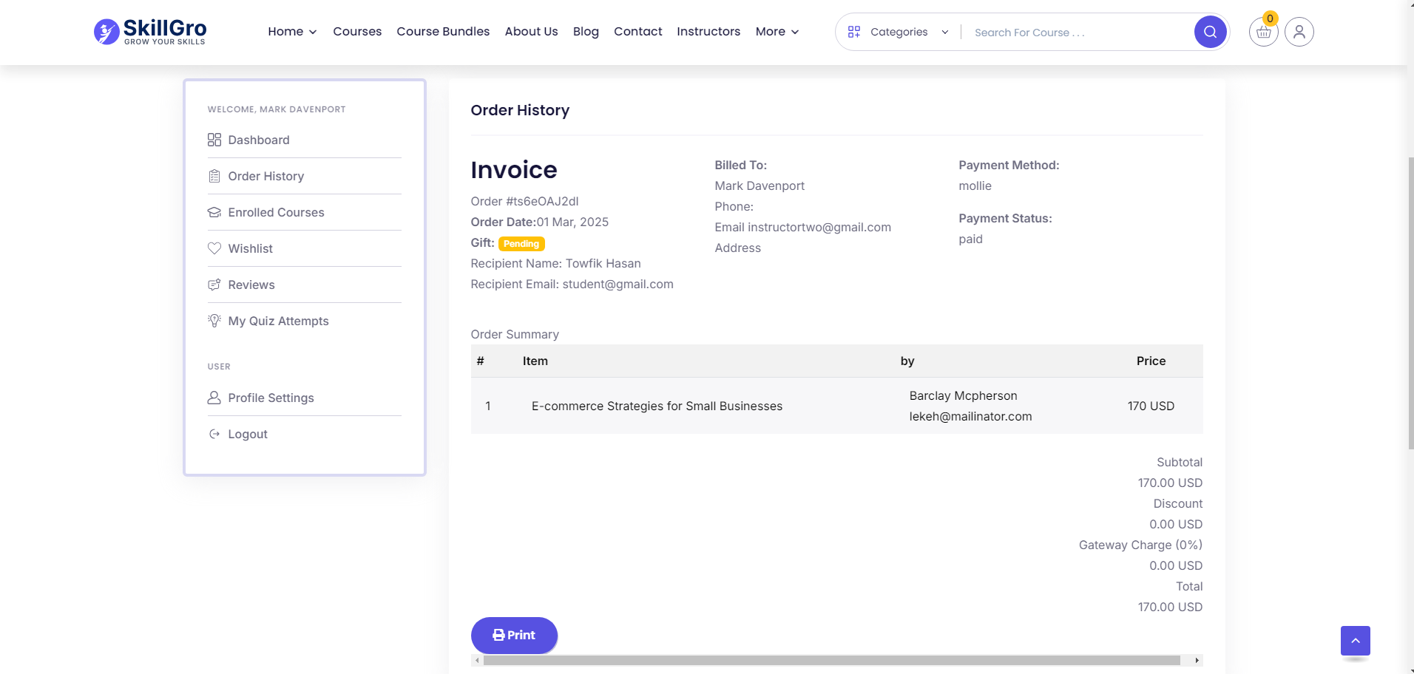The width and height of the screenshot is (1414, 674).
Task: Click the scroll-to-top arrow button
Action: point(1355,641)
